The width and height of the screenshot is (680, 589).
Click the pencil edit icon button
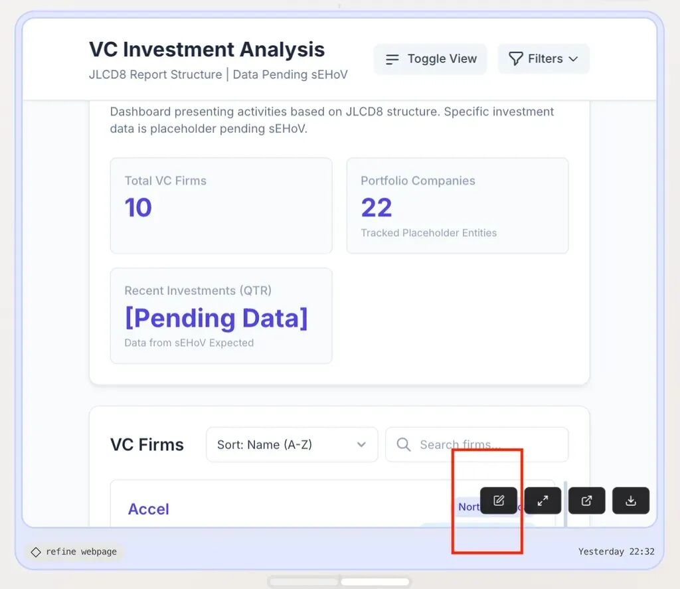click(499, 501)
